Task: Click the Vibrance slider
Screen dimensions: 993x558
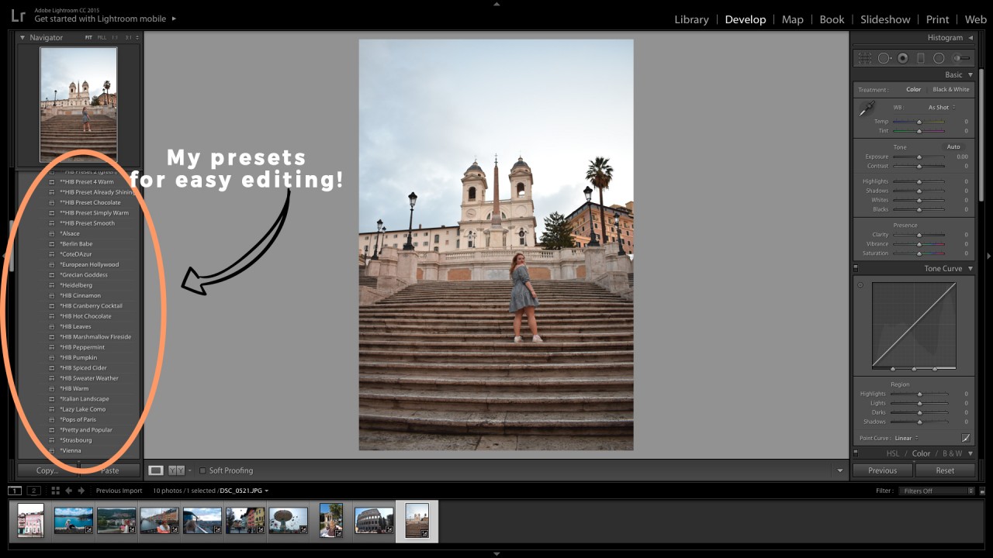Action: (919, 244)
